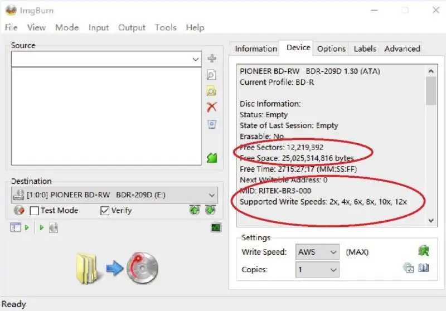The width and height of the screenshot is (446, 311).
Task: Uncheck the Verify checkbox
Action: coord(105,211)
